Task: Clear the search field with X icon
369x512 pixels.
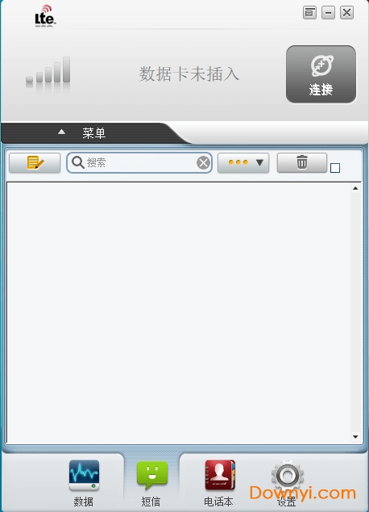Action: point(203,162)
